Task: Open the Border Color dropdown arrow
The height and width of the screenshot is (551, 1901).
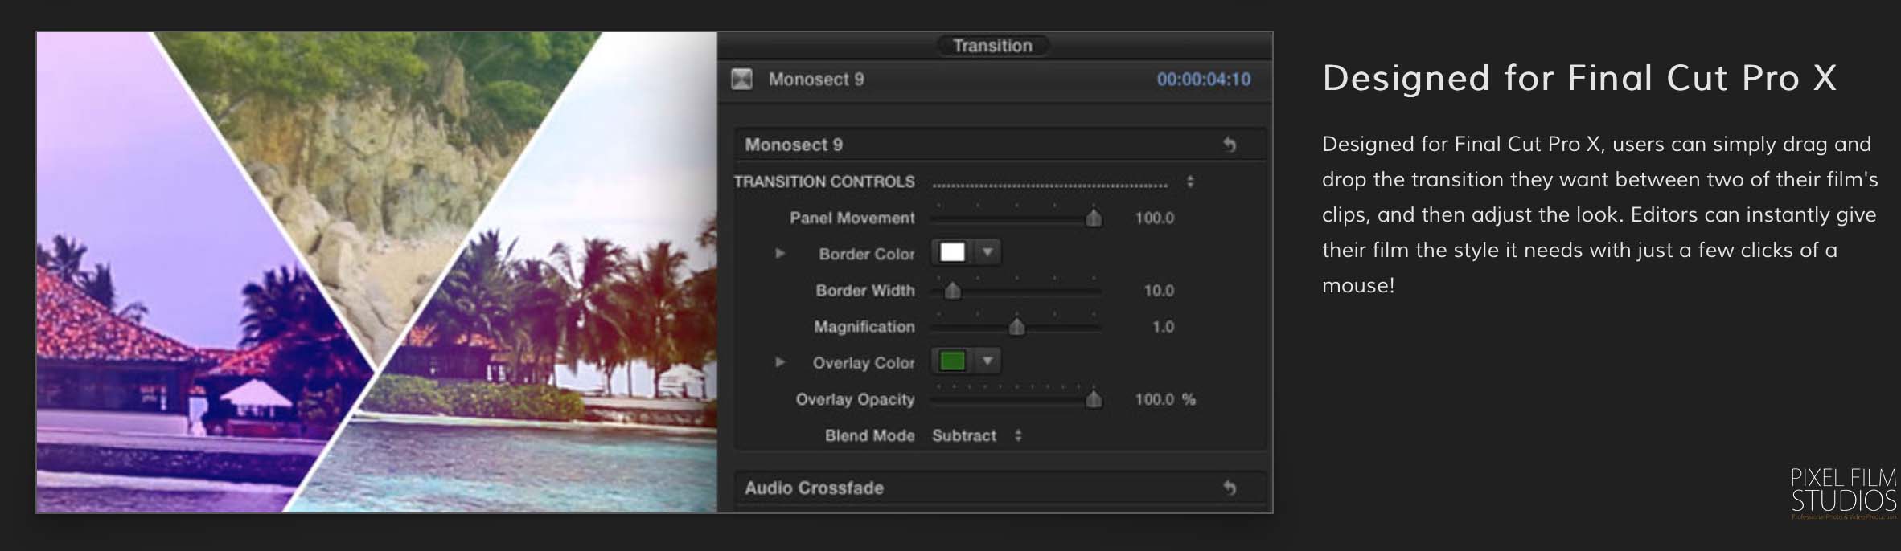Action: coord(987,252)
